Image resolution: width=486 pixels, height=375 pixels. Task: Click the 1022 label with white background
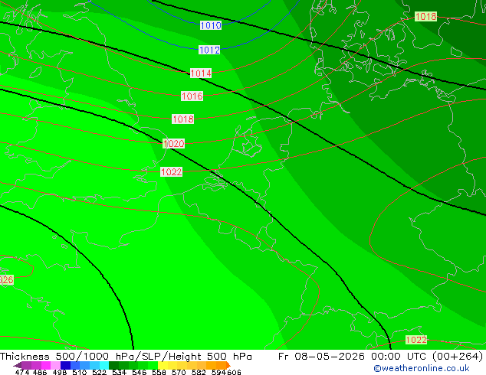tap(172, 171)
